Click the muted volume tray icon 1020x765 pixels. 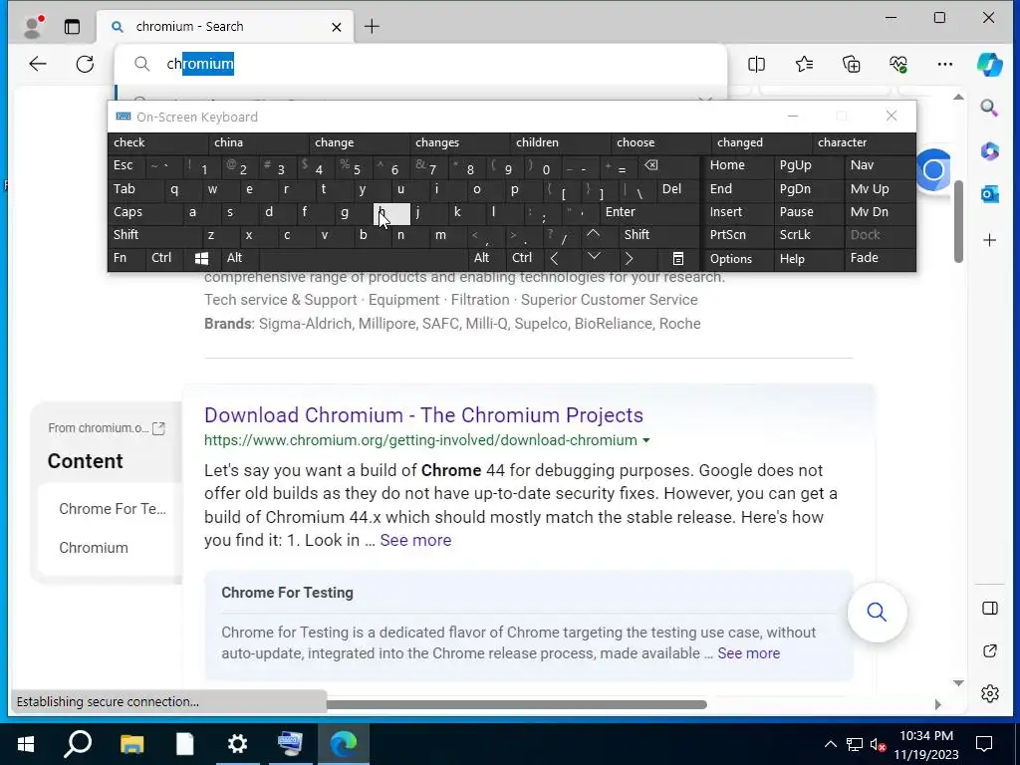tap(878, 744)
